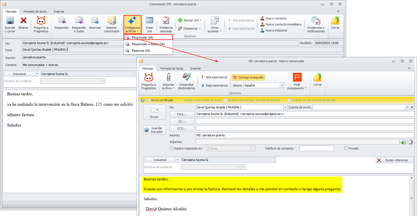
Task: Click Cerrar in the reply window ribbon
Action: (x=318, y=80)
